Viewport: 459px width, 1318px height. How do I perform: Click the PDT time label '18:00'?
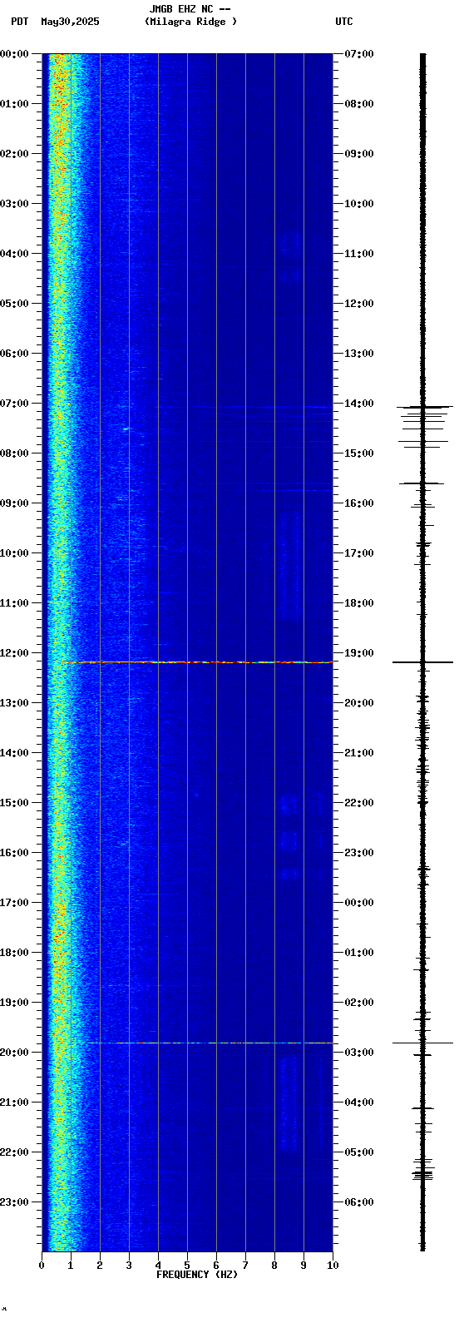(14, 953)
